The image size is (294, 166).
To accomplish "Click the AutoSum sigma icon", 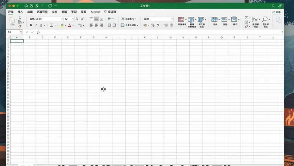I will [x=246, y=18].
